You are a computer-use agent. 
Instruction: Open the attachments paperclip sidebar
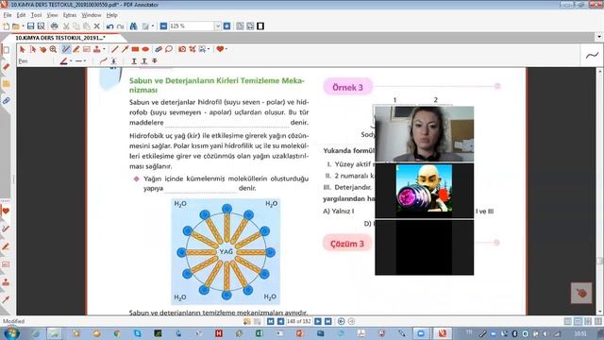[x=6, y=101]
